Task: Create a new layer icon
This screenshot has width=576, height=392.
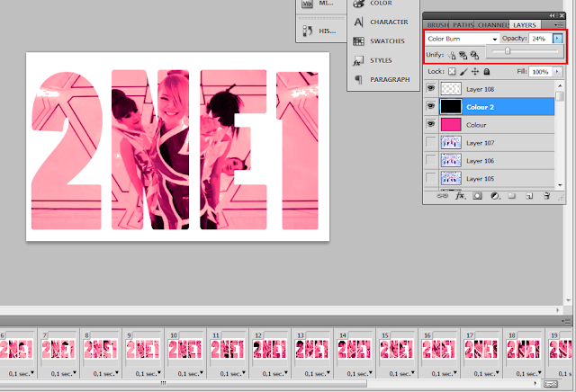Action: (x=529, y=196)
